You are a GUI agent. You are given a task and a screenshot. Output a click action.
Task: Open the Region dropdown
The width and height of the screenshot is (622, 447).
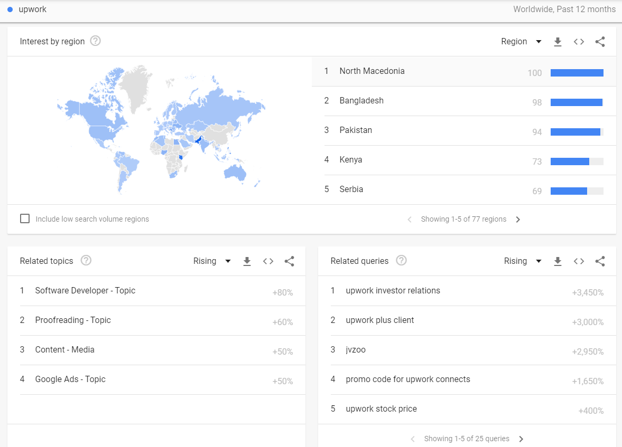pyautogui.click(x=521, y=42)
